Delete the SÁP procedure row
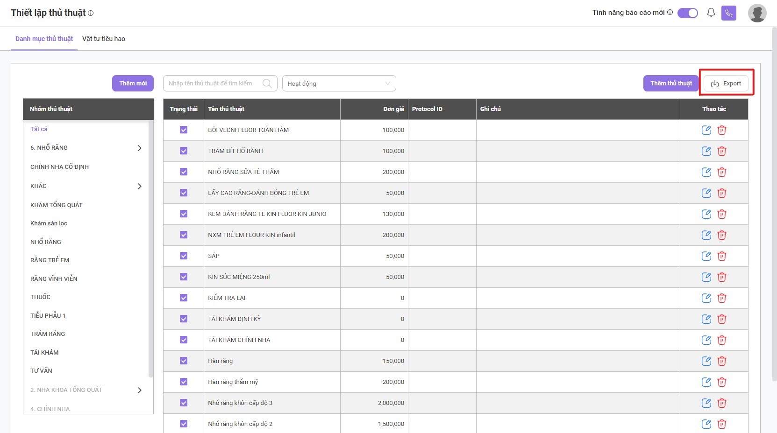Image resolution: width=777 pixels, height=433 pixels. [x=722, y=256]
